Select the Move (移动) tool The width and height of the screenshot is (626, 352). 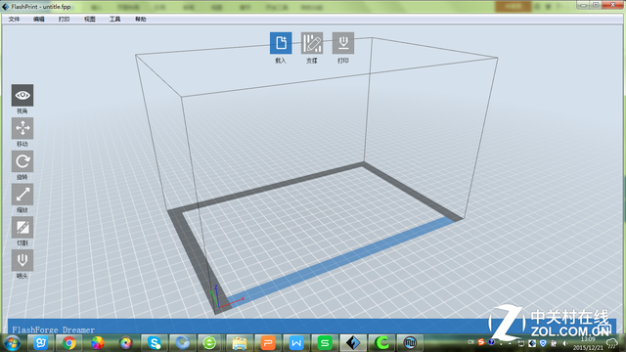pos(22,128)
